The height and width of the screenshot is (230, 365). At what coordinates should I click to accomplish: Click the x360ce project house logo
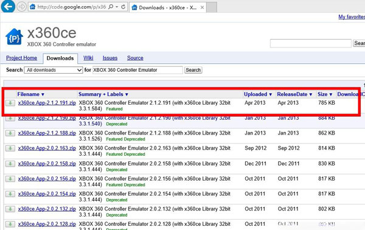[14, 37]
